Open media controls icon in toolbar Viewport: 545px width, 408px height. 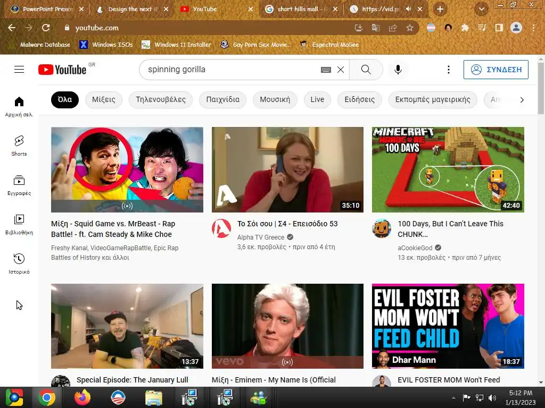coord(482,28)
